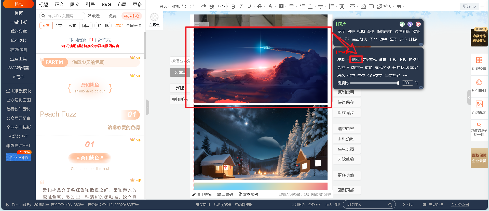Click 编辑美化 in the 图片 panel
This screenshot has width=489, height=211.
(x=385, y=31)
